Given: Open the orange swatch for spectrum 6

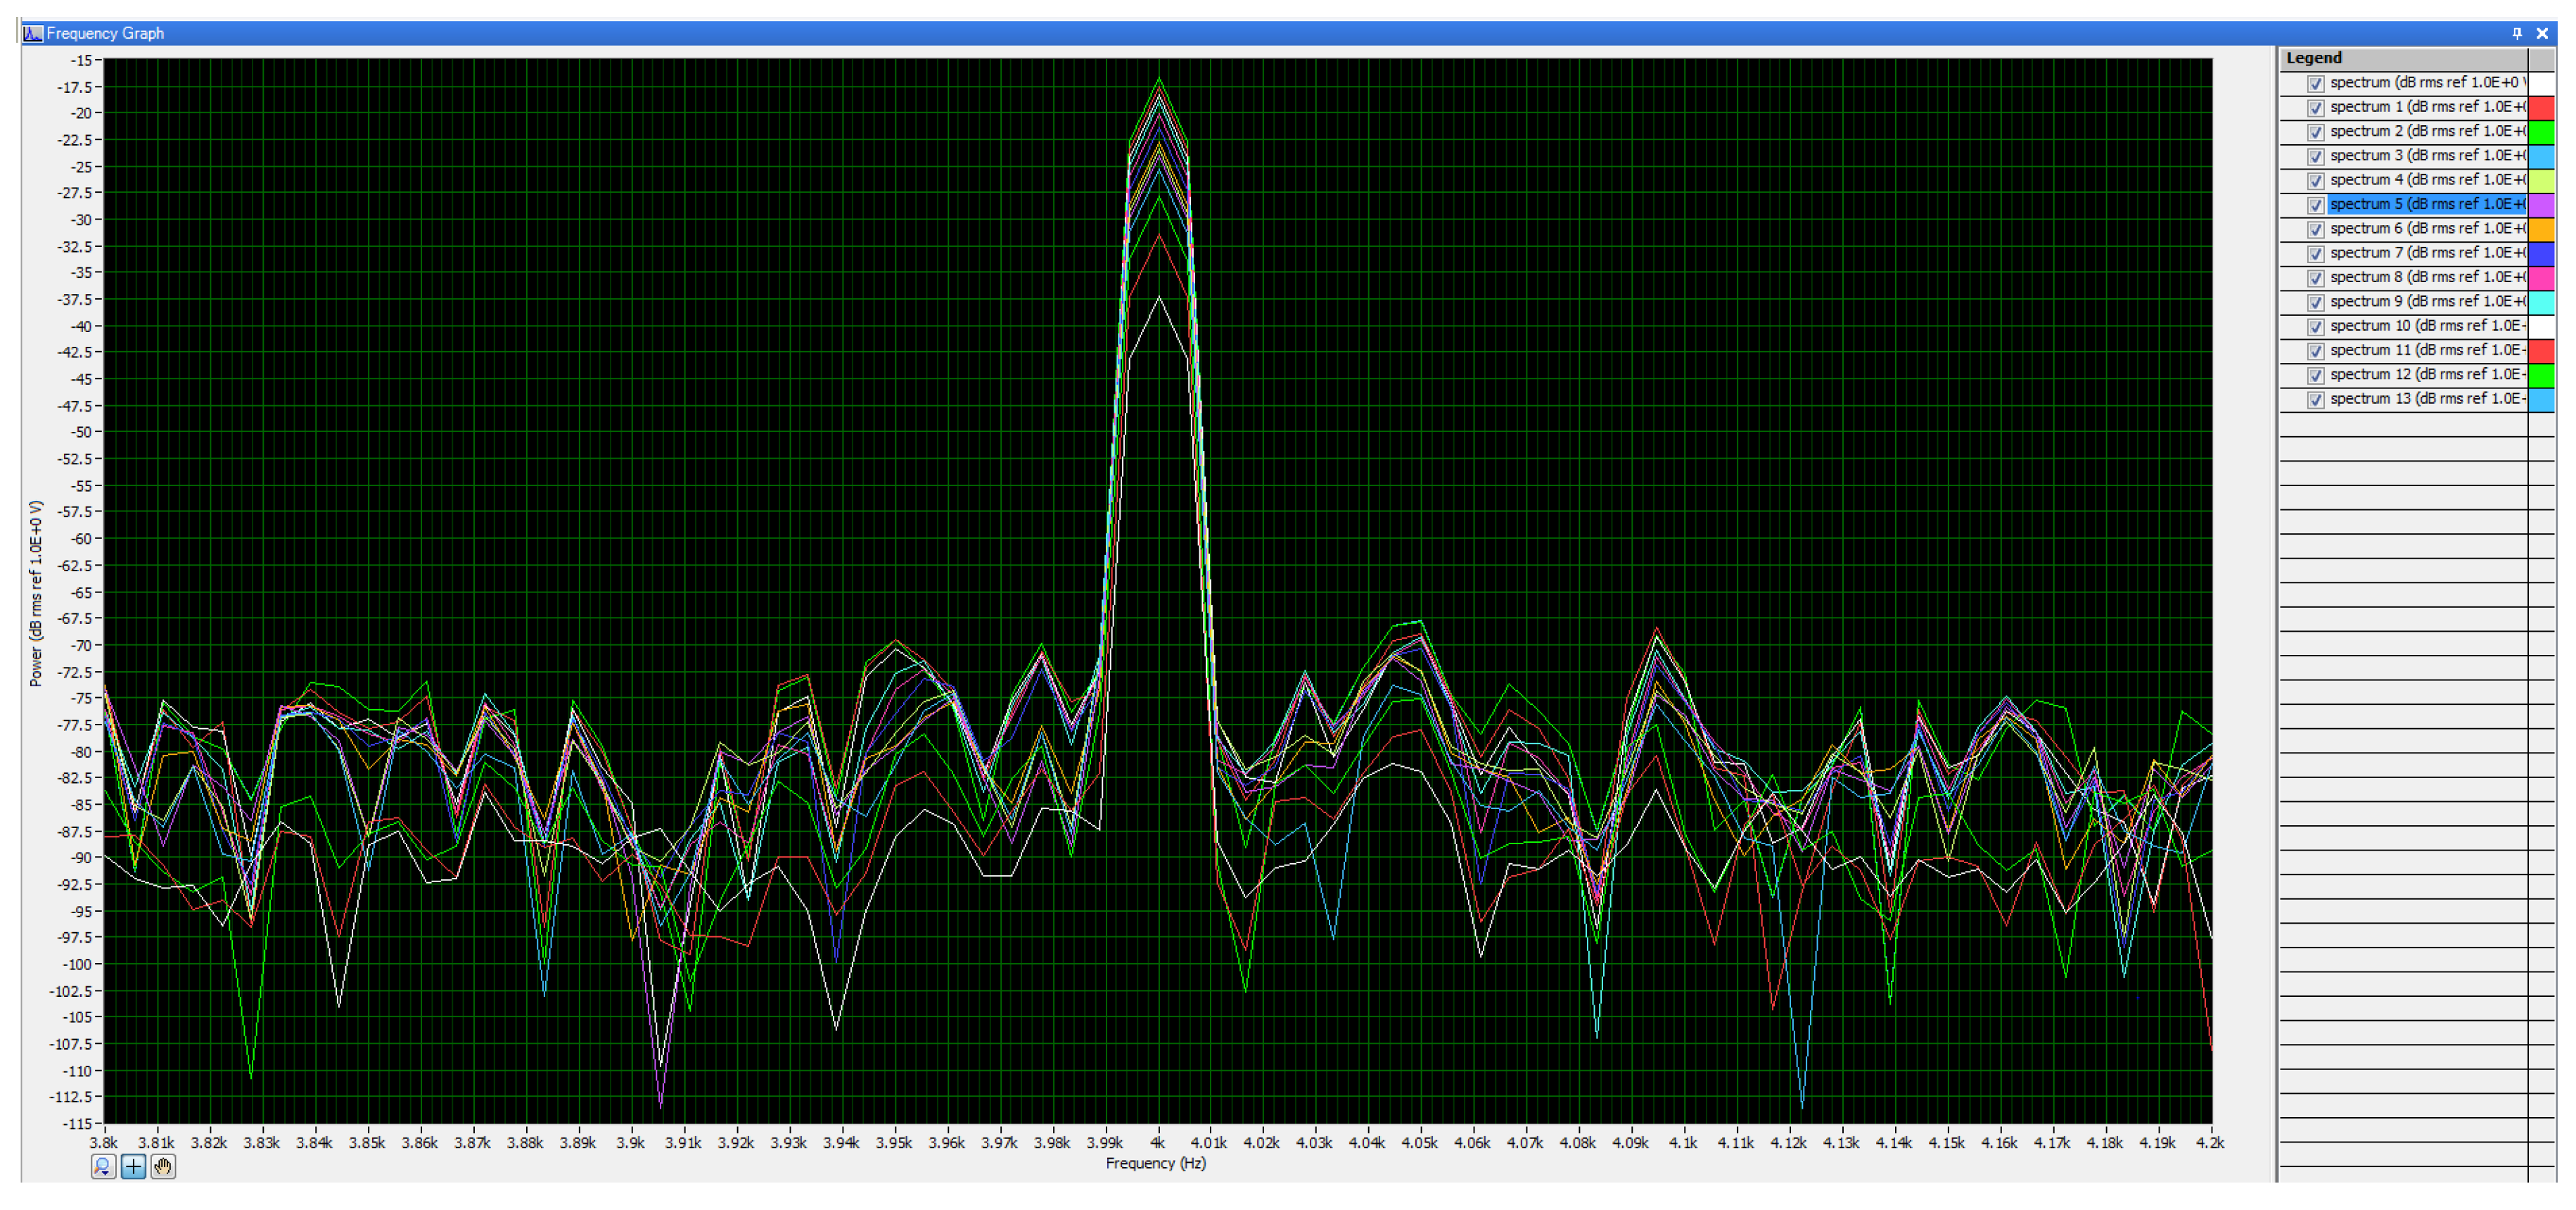Looking at the screenshot, I should point(2541,229).
